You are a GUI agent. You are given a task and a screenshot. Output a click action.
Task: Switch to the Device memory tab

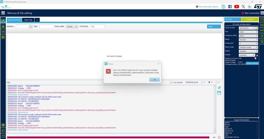[x=14, y=20]
